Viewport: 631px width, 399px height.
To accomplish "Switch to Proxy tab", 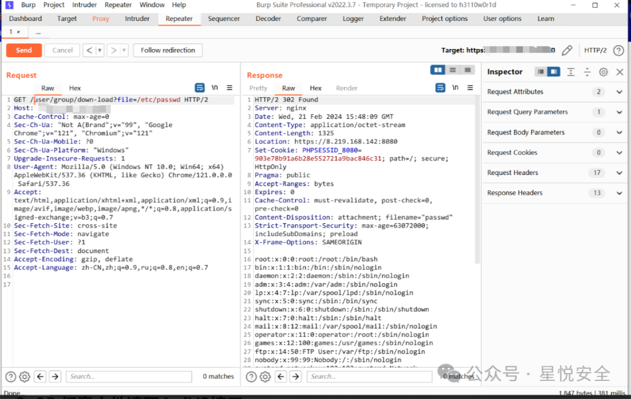I will pyautogui.click(x=100, y=19).
